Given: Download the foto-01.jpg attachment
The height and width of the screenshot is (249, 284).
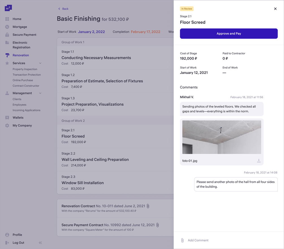Looking at the screenshot, I should [x=259, y=161].
